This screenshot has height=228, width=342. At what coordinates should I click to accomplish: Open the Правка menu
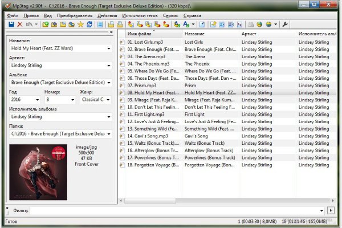31,15
